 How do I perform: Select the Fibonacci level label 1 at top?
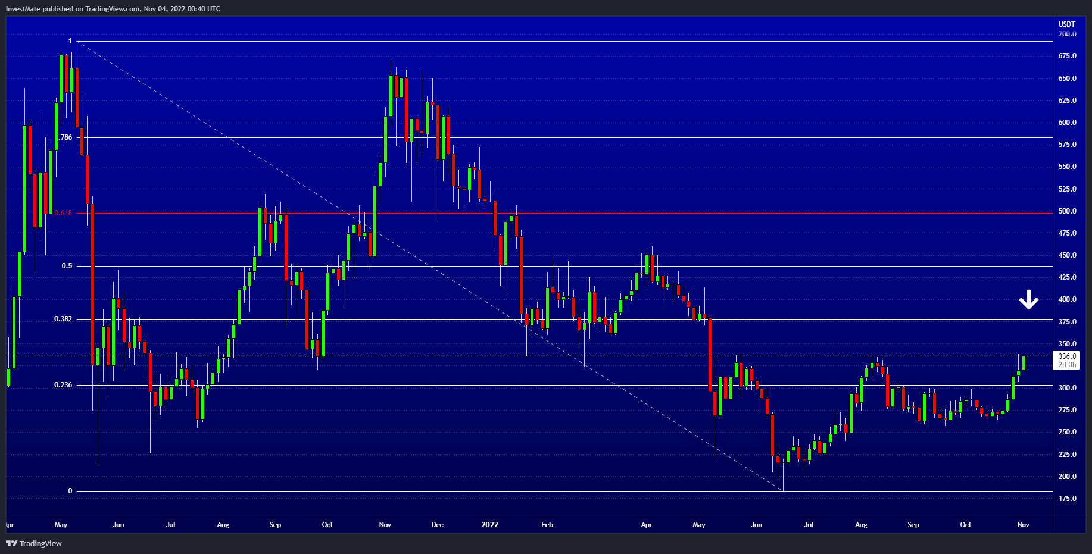[x=70, y=41]
